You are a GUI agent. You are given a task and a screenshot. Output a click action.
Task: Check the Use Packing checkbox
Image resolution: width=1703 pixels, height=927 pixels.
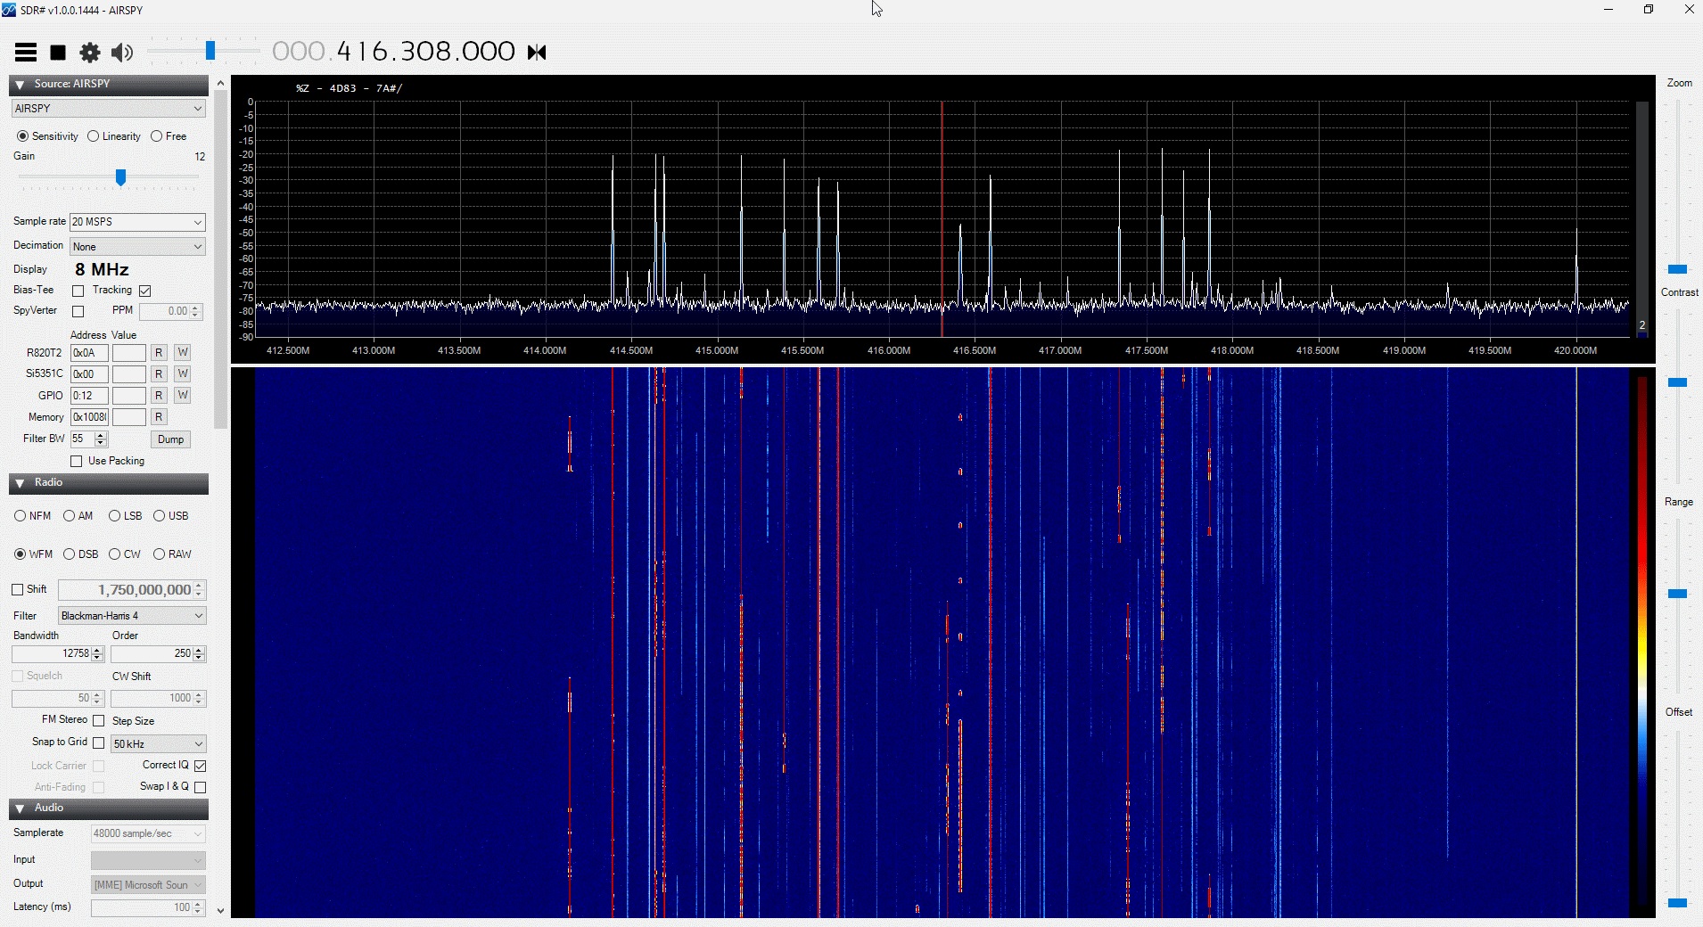pos(77,461)
